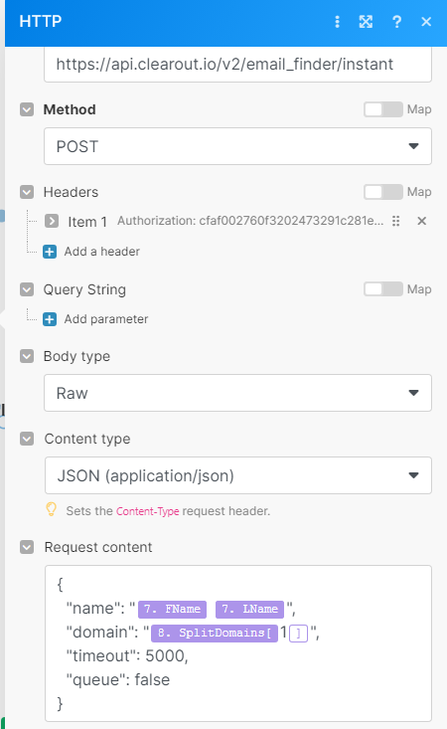This screenshot has width=447, height=729.
Task: Click the Add a header link
Action: (x=101, y=252)
